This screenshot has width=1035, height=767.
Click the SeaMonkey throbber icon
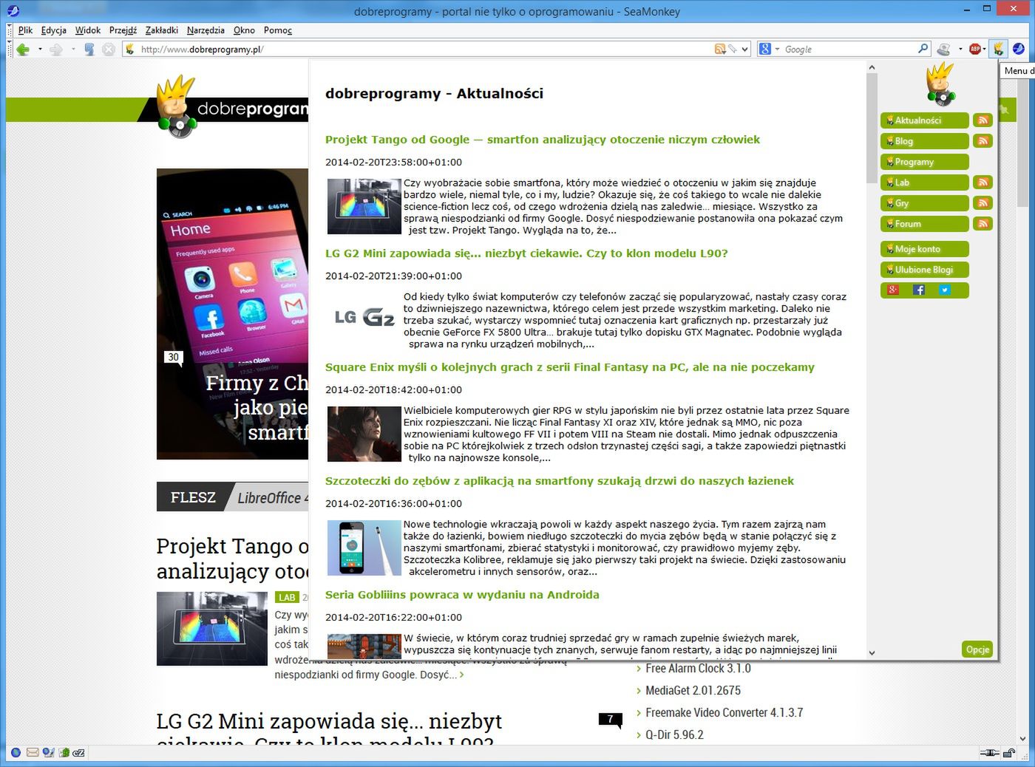pos(1019,49)
